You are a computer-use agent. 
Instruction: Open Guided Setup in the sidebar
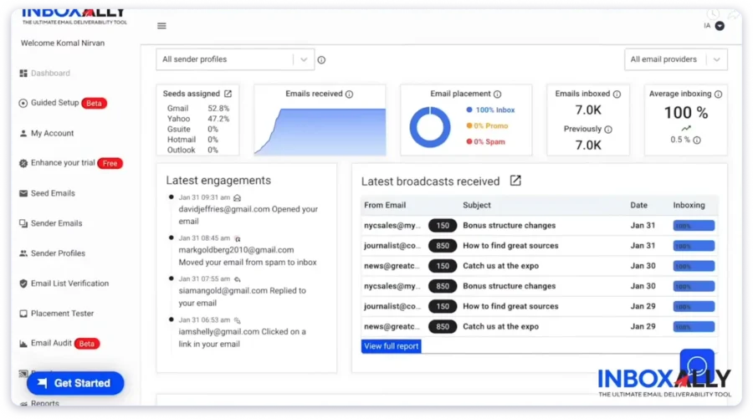[55, 103]
